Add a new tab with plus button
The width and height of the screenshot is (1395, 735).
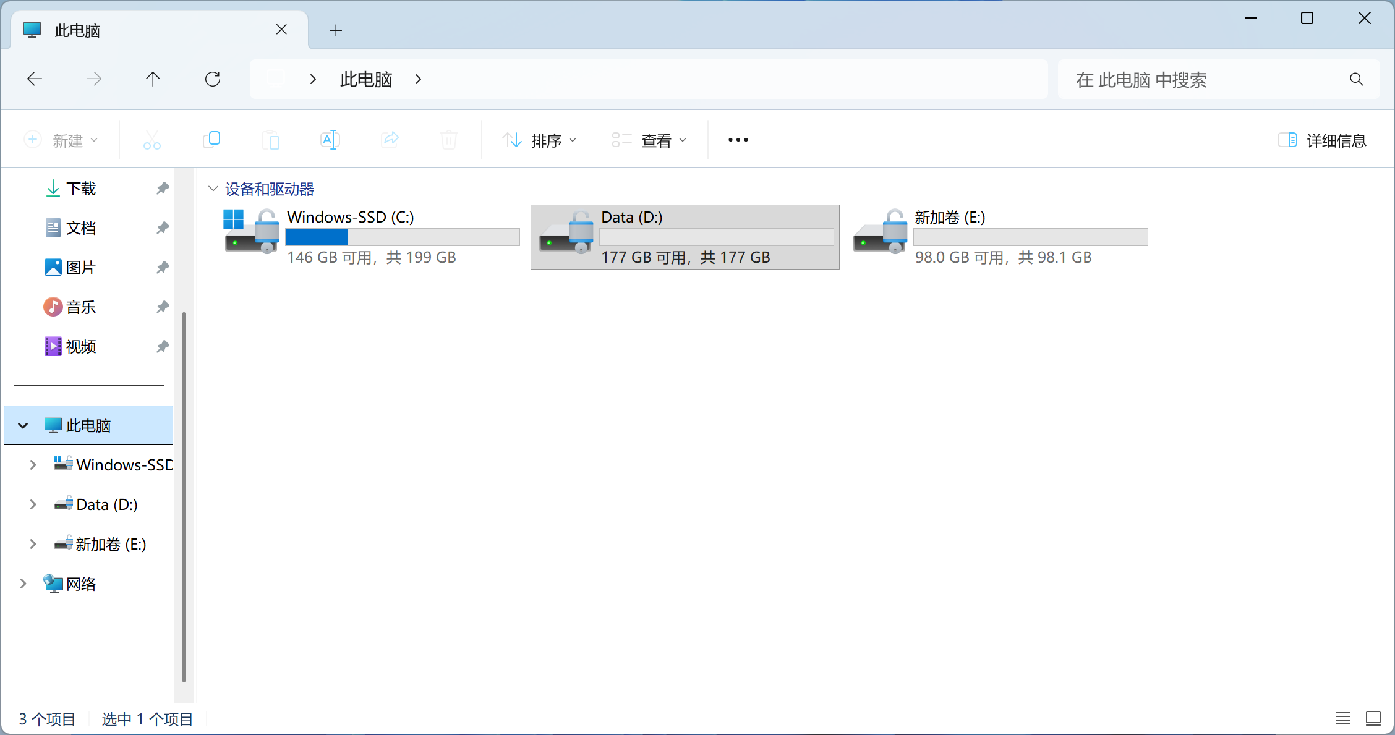pos(336,30)
